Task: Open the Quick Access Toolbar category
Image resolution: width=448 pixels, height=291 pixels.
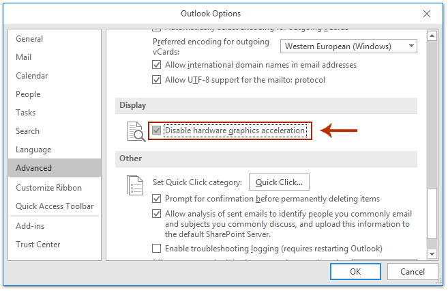Action: pyautogui.click(x=55, y=206)
